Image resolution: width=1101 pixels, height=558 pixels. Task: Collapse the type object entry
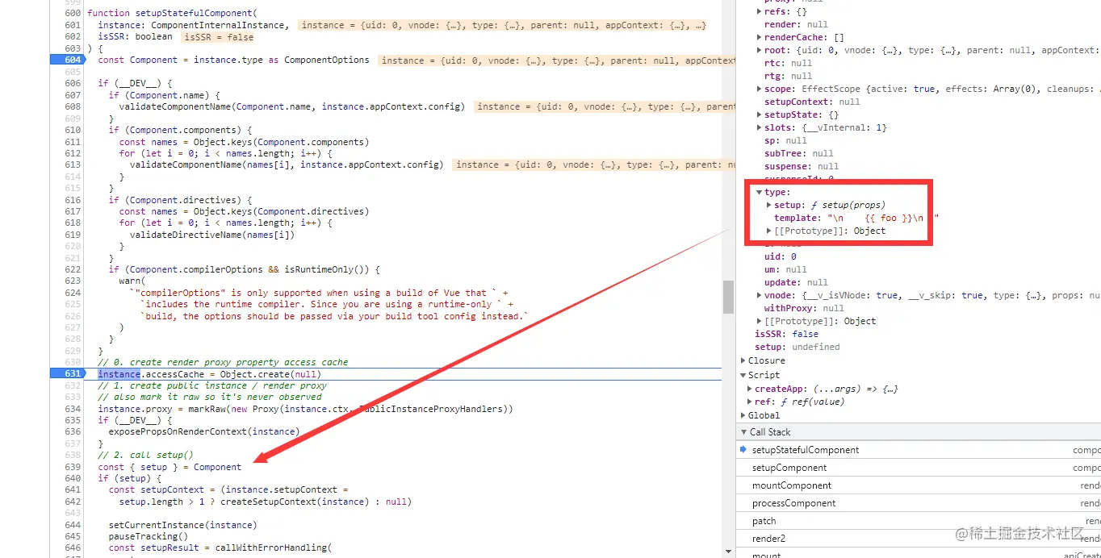click(x=759, y=192)
